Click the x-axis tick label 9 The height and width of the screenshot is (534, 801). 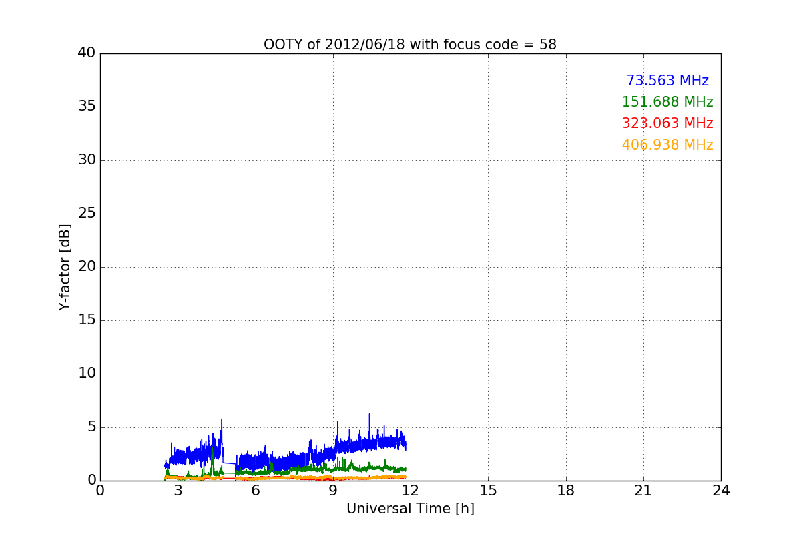tap(333, 491)
